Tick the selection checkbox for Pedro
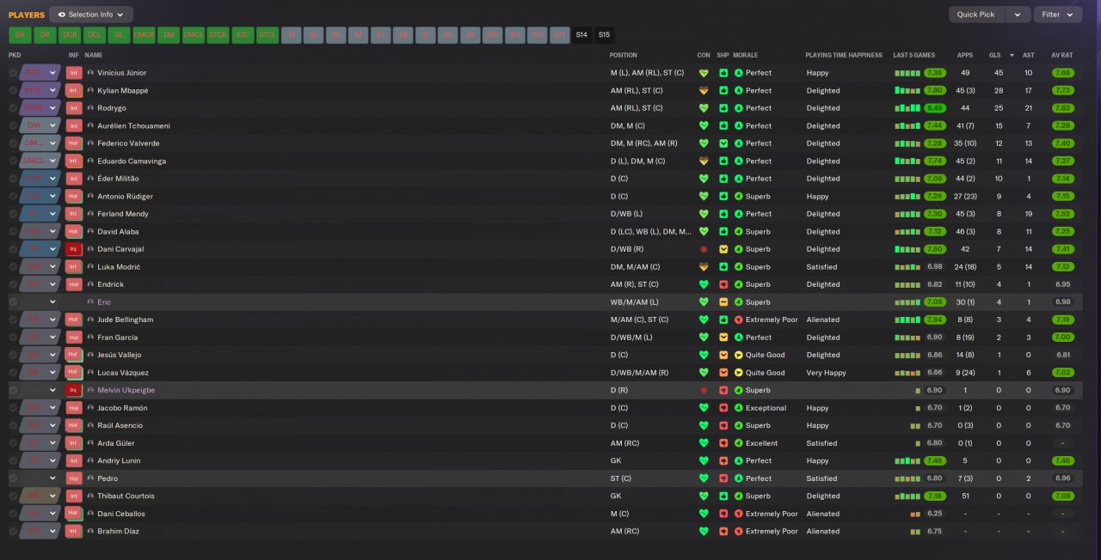 coord(13,478)
